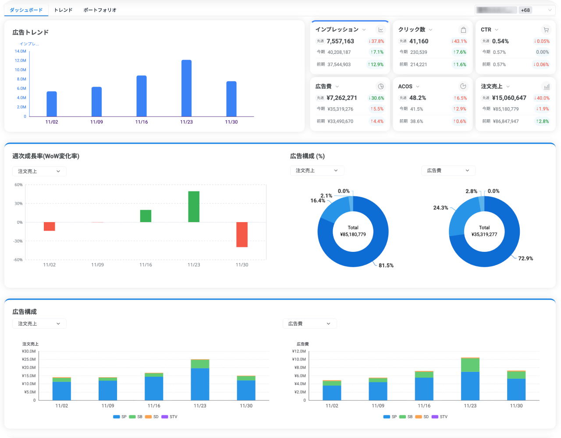This screenshot has width=561, height=438.
Task: Toggle STV legend in 注文売上 stacked chart
Action: point(169,417)
